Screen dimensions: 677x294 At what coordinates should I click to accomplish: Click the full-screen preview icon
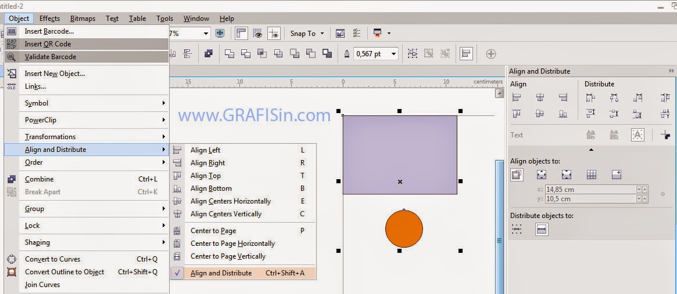point(220,33)
